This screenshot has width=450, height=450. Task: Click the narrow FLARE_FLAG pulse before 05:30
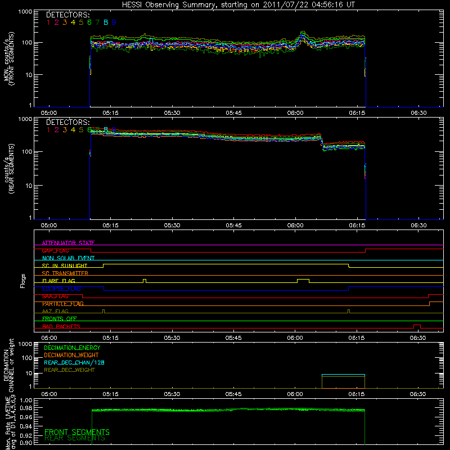pyautogui.click(x=145, y=281)
